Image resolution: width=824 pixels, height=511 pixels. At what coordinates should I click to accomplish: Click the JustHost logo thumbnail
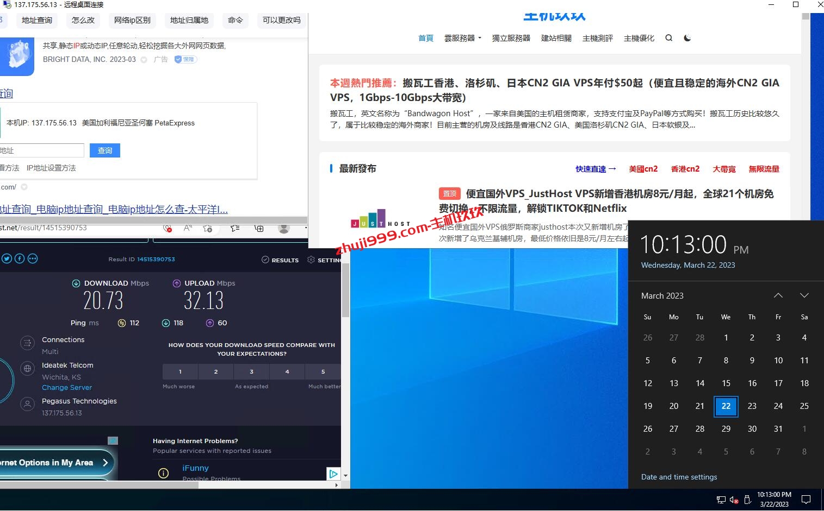click(x=380, y=218)
